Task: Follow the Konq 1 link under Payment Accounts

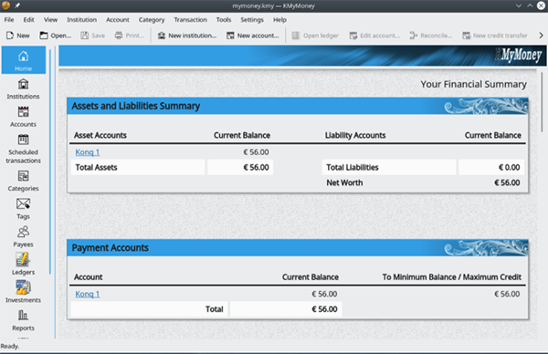Action: [x=88, y=294]
